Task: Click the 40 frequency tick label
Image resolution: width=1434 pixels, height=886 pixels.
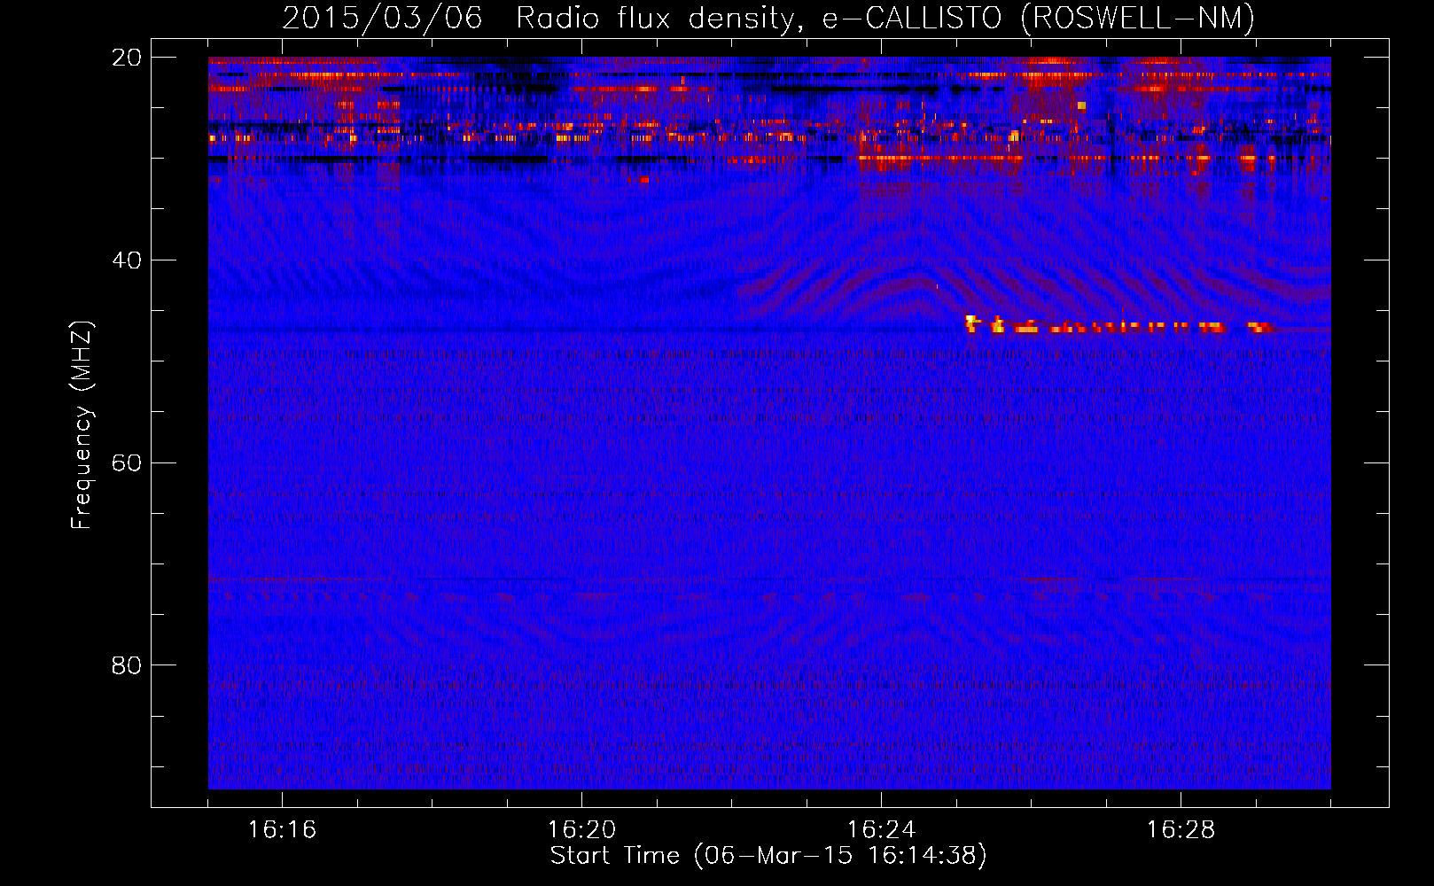Action: coord(126,260)
